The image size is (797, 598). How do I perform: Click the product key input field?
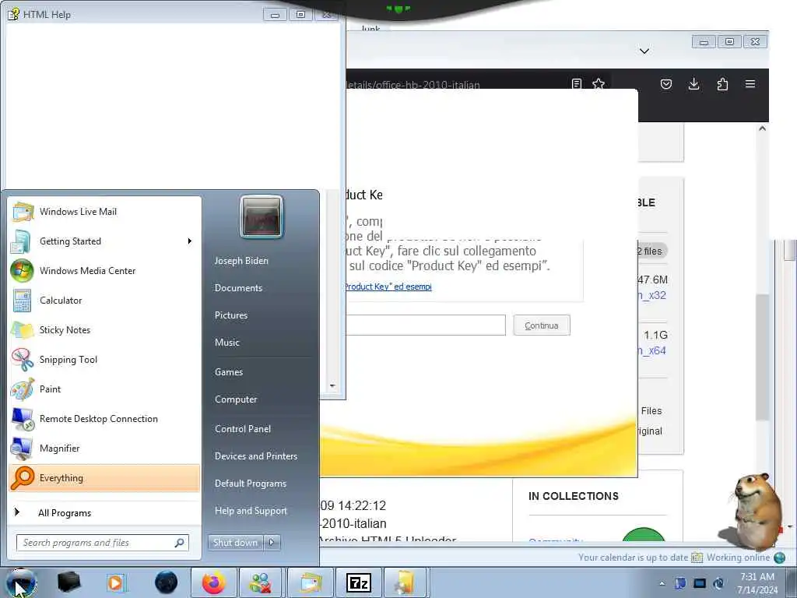[426, 325]
